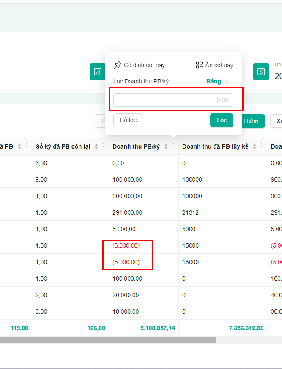Click the green chart statistics icon
The image size is (282, 369).
97,72
